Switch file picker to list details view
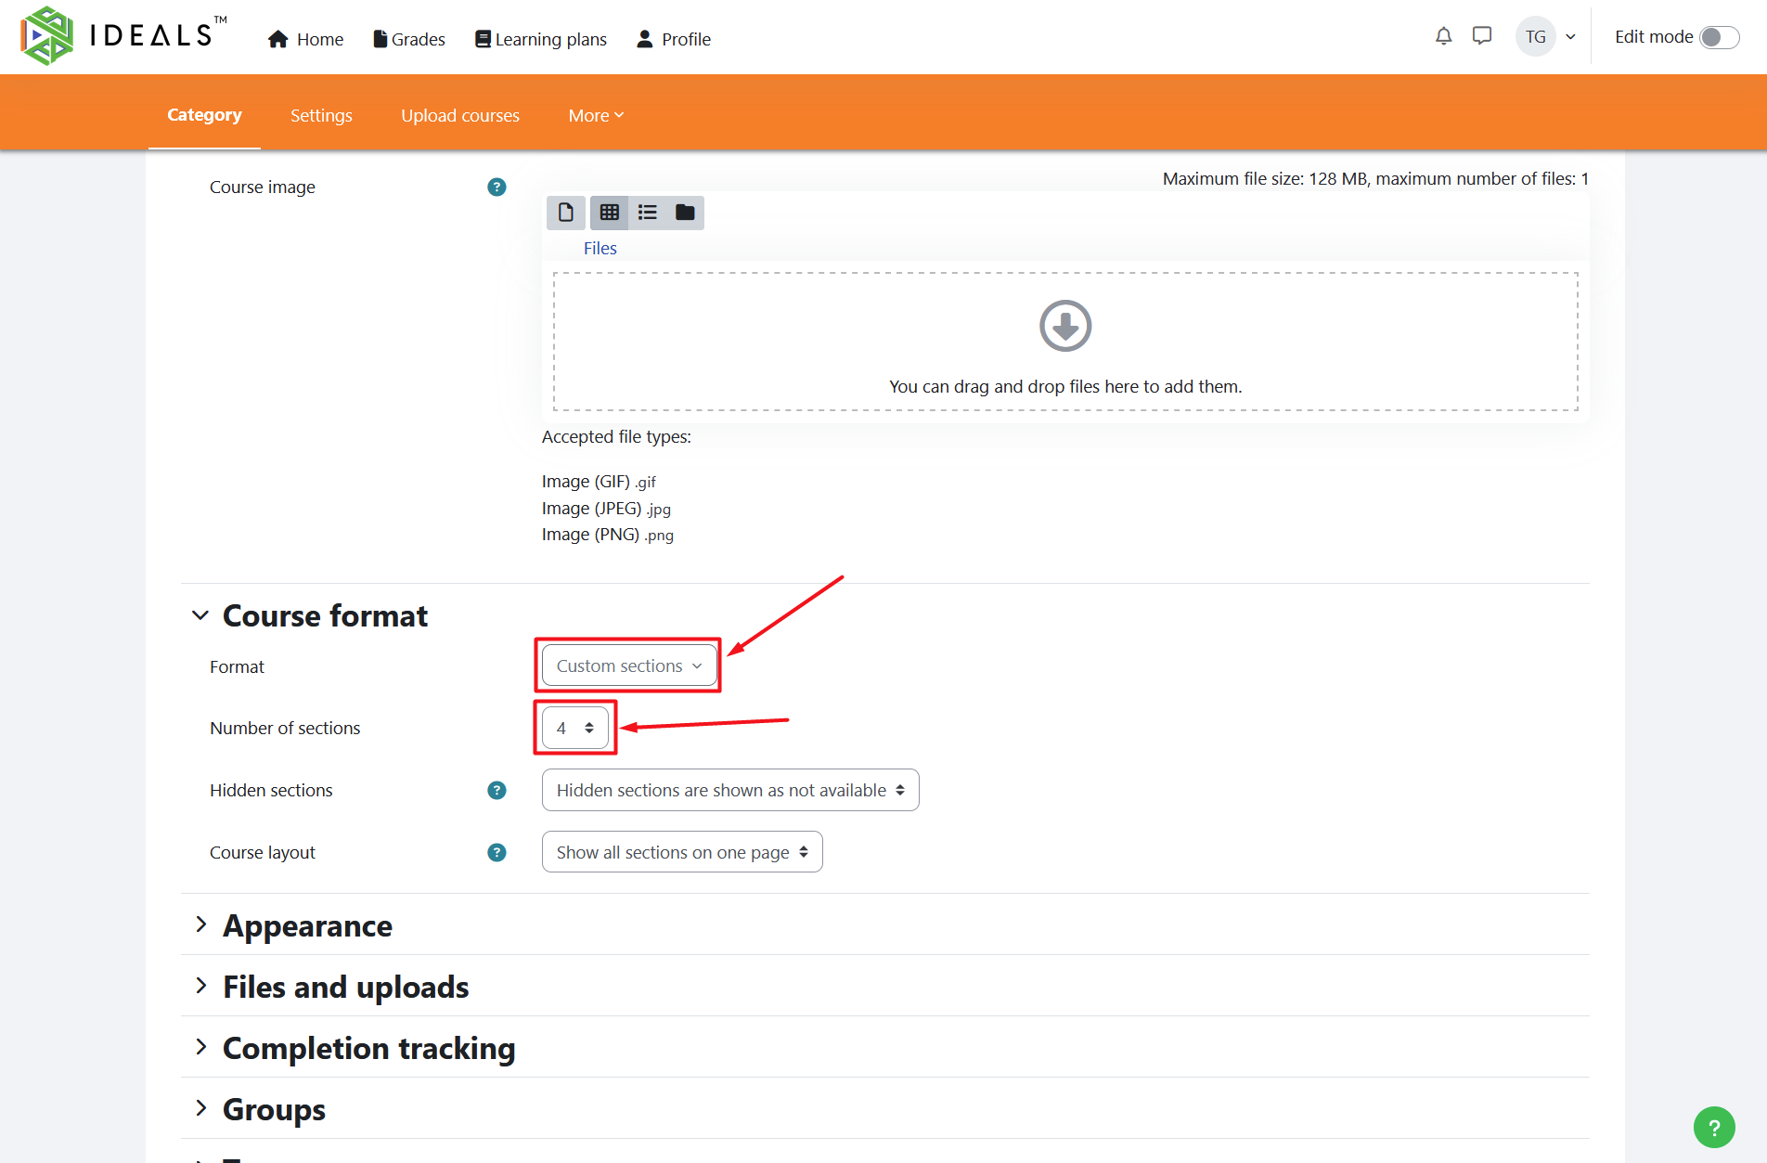This screenshot has height=1163, width=1767. (647, 213)
